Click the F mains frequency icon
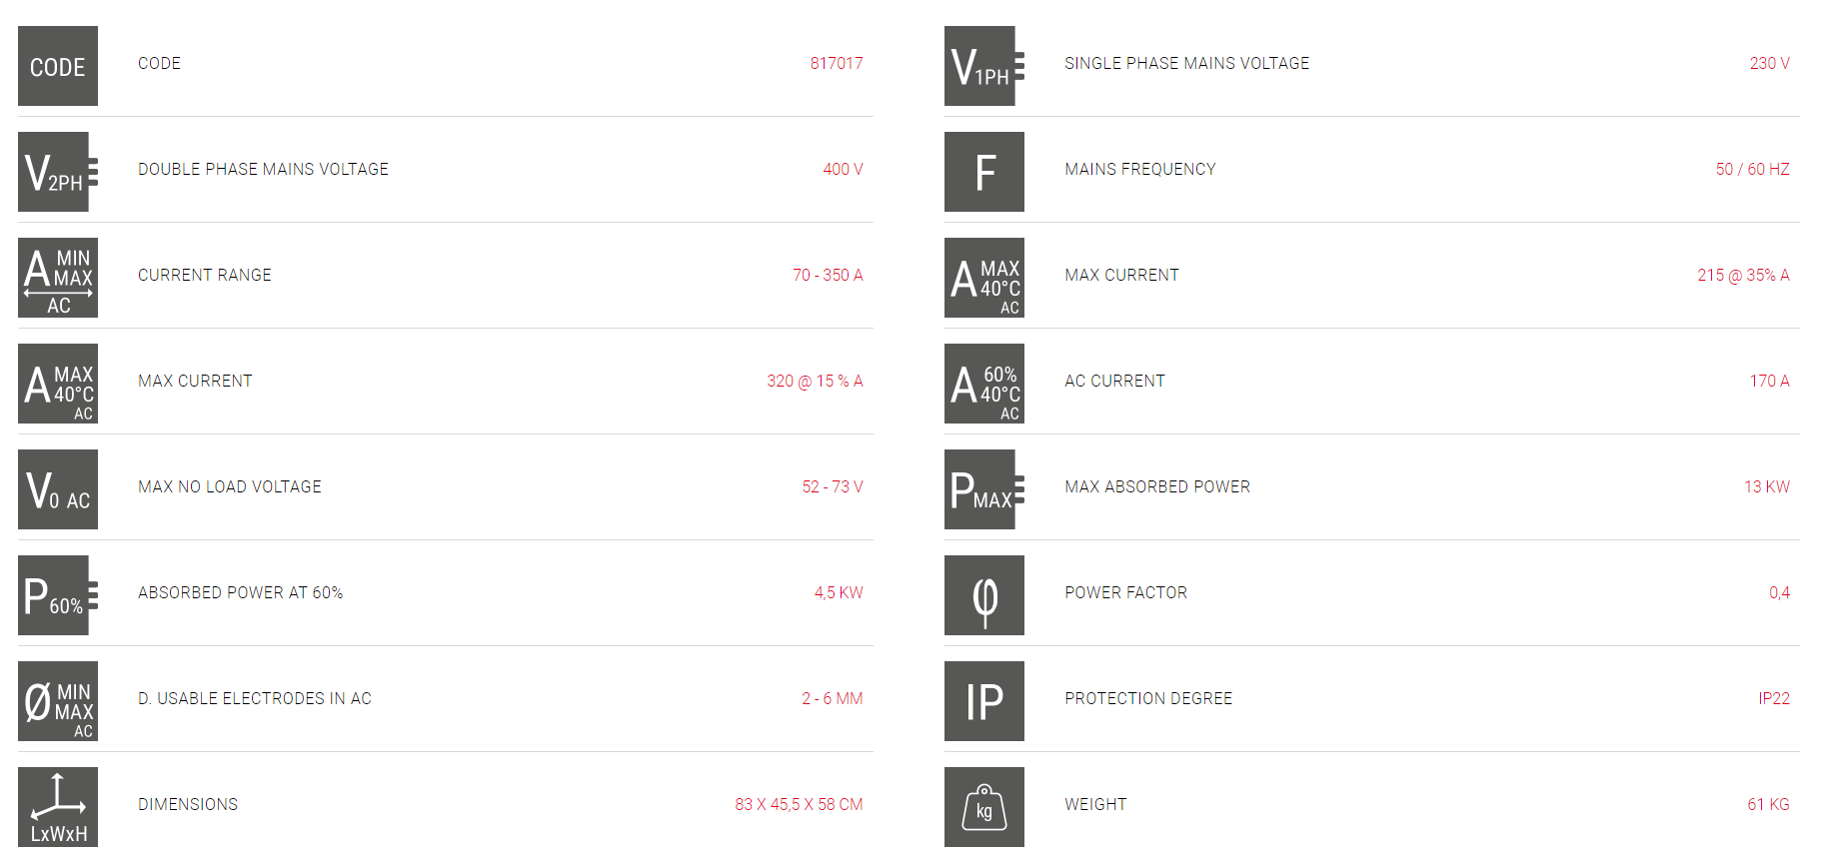The height and width of the screenshot is (861, 1834). click(984, 172)
